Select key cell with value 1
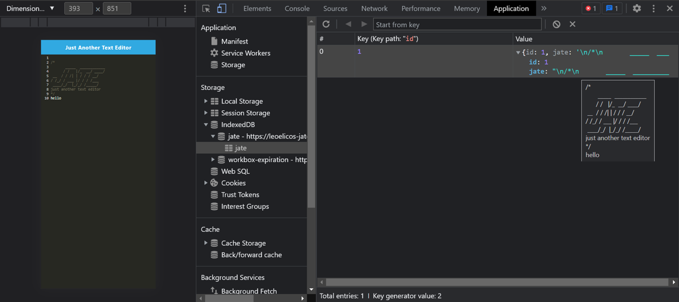This screenshot has height=302, width=679. click(434, 61)
